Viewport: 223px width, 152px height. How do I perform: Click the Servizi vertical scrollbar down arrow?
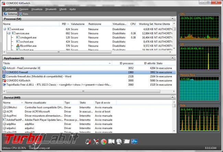[174, 131]
